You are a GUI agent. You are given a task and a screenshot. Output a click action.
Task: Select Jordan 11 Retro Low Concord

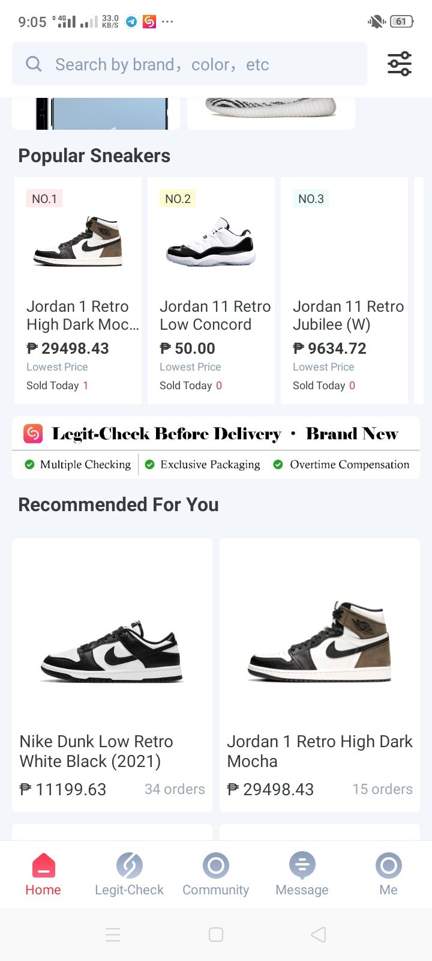[x=211, y=290]
